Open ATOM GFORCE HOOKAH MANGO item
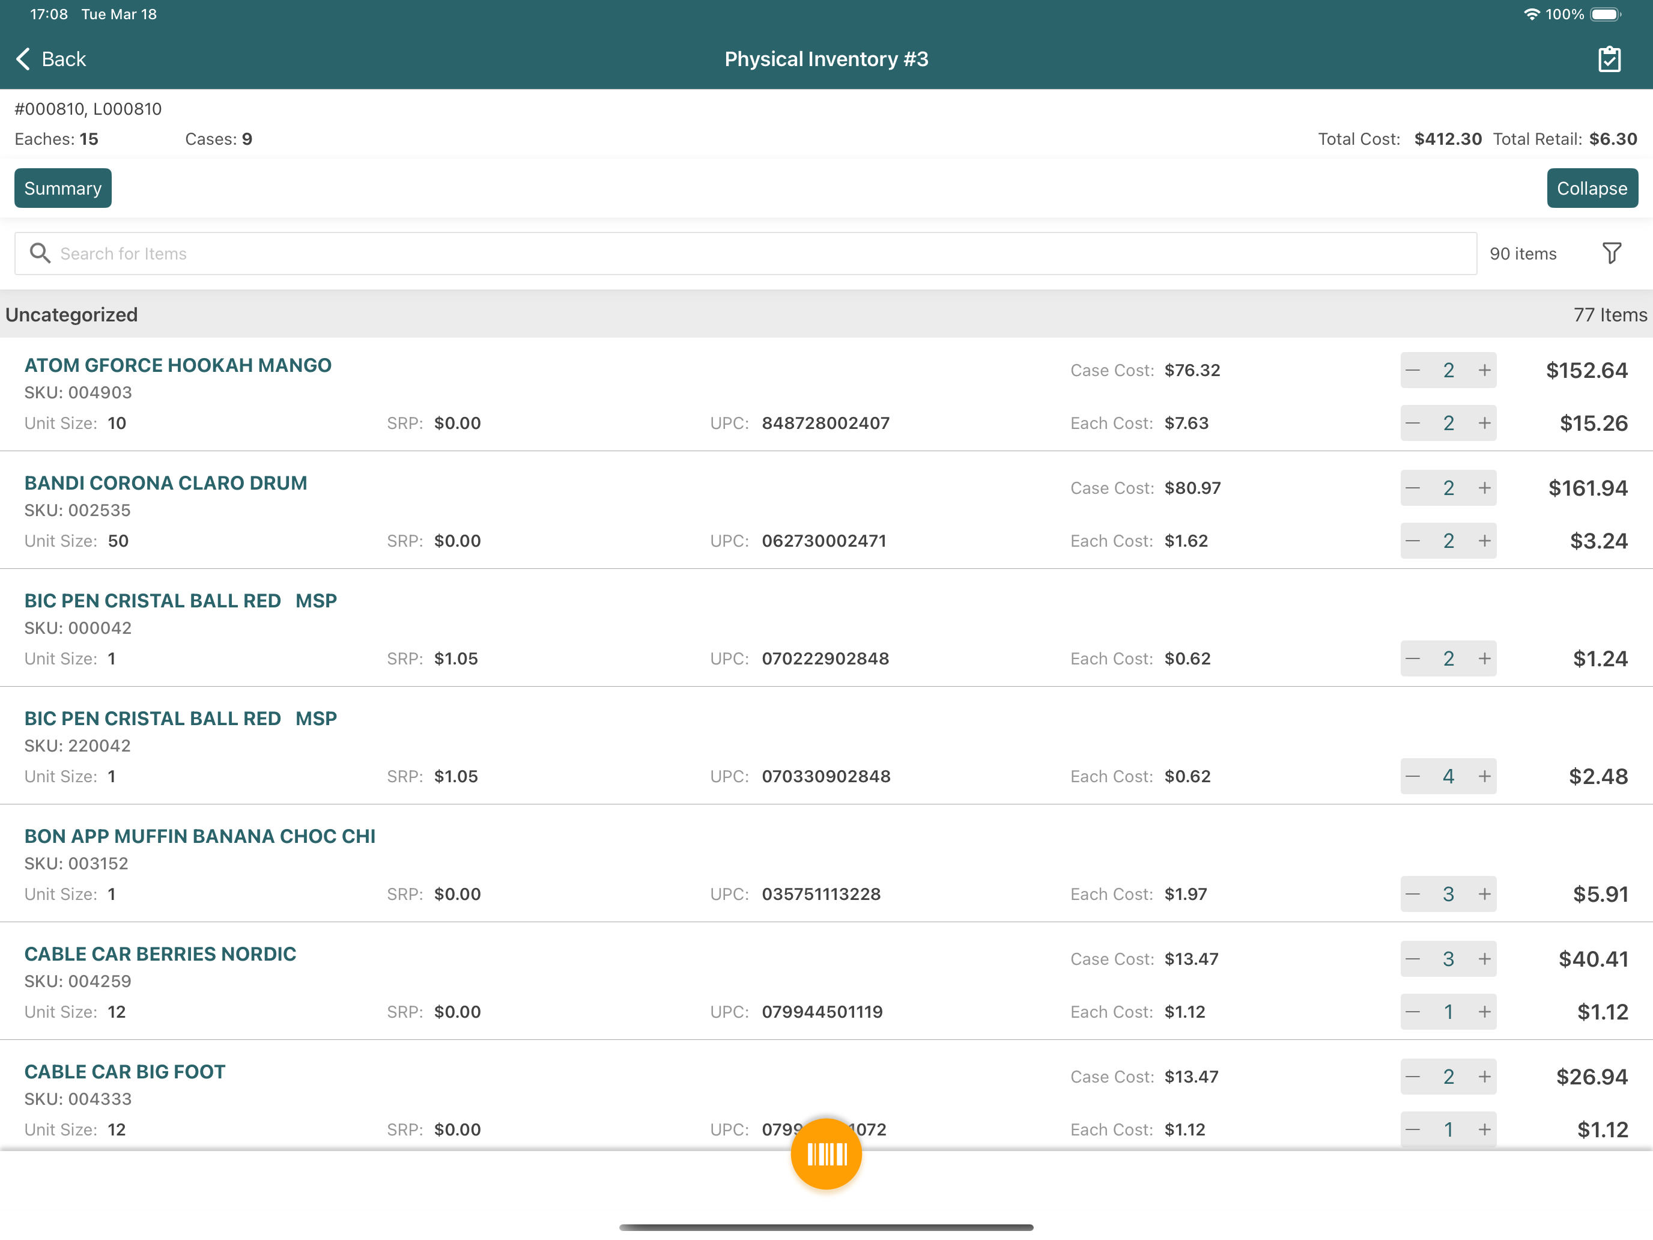This screenshot has height=1240, width=1653. [x=178, y=365]
